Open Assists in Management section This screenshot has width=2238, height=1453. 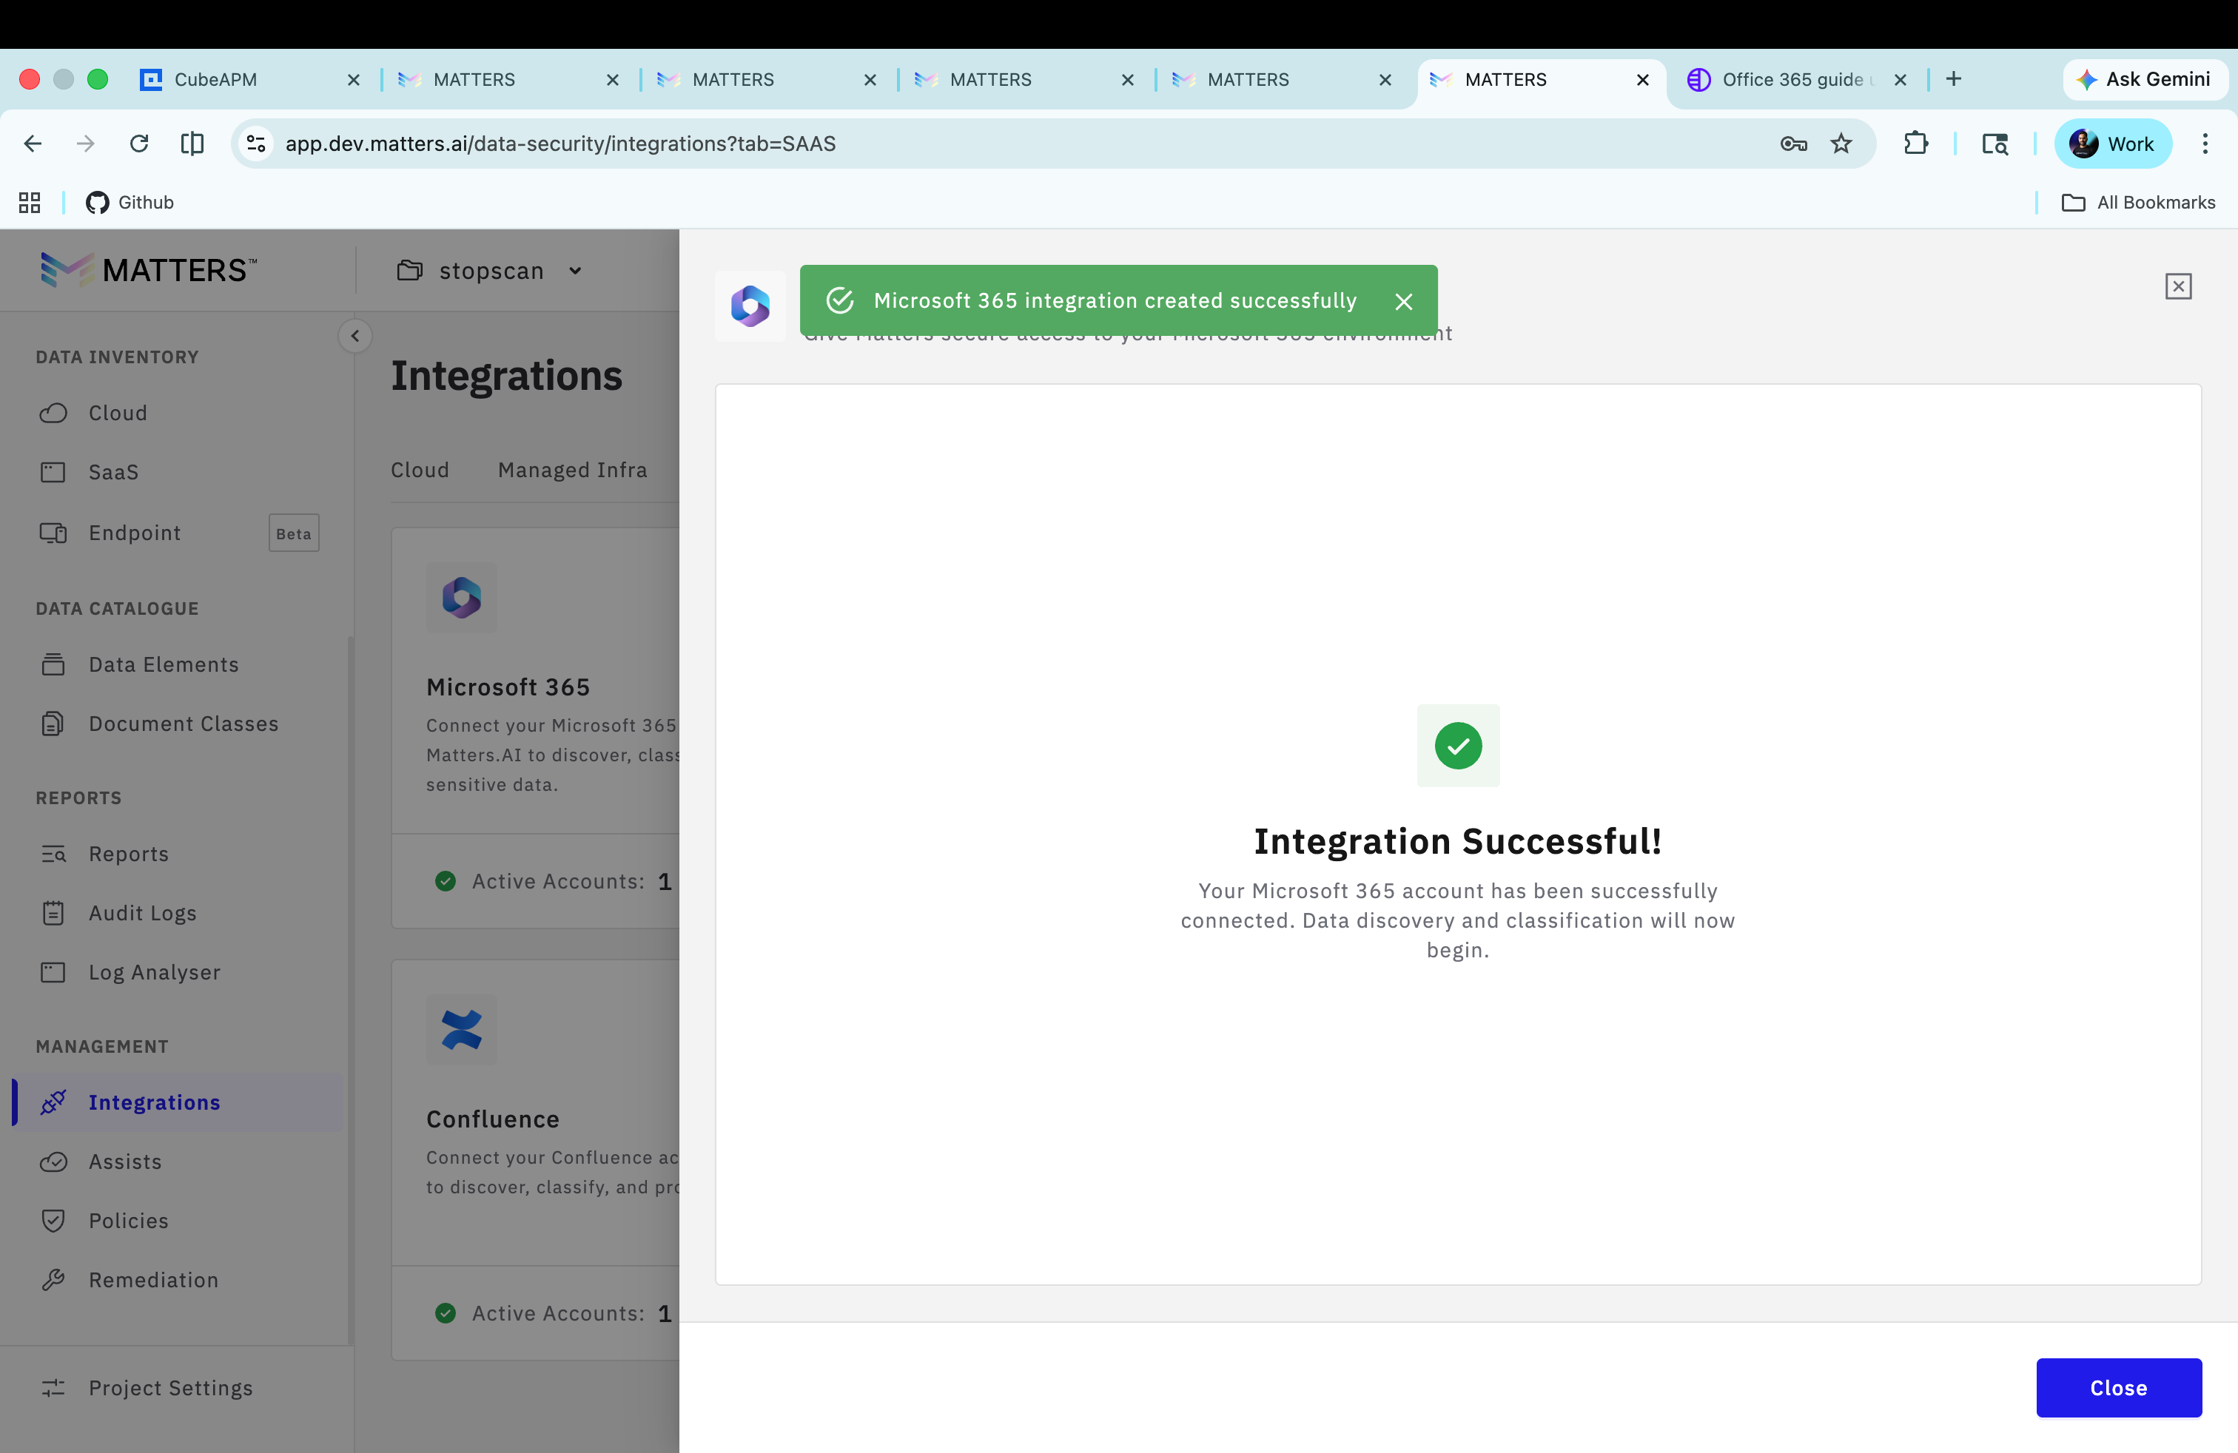pyautogui.click(x=125, y=1162)
